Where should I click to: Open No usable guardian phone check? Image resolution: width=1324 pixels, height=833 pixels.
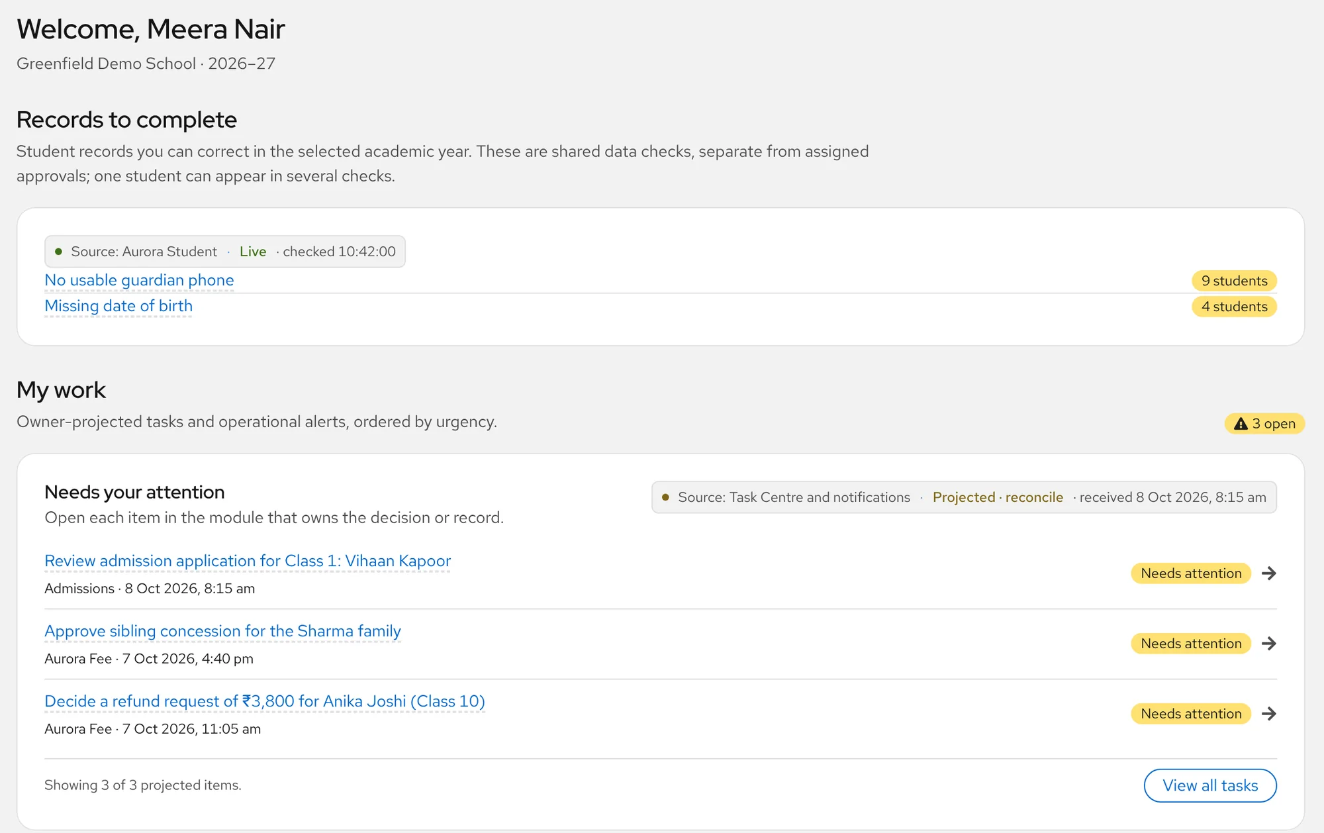click(139, 280)
